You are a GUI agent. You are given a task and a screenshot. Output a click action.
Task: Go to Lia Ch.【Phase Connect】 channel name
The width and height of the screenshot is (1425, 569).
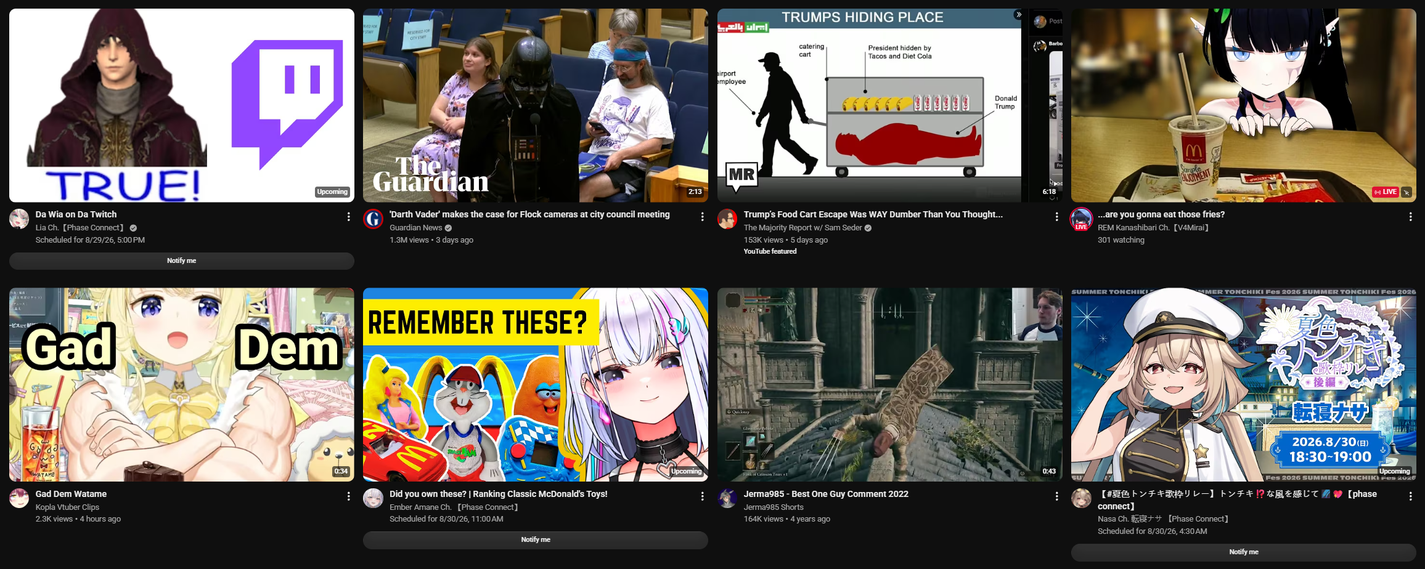pos(81,228)
